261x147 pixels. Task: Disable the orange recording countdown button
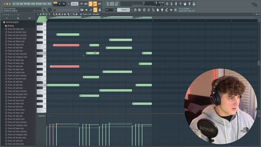pos(91,4)
